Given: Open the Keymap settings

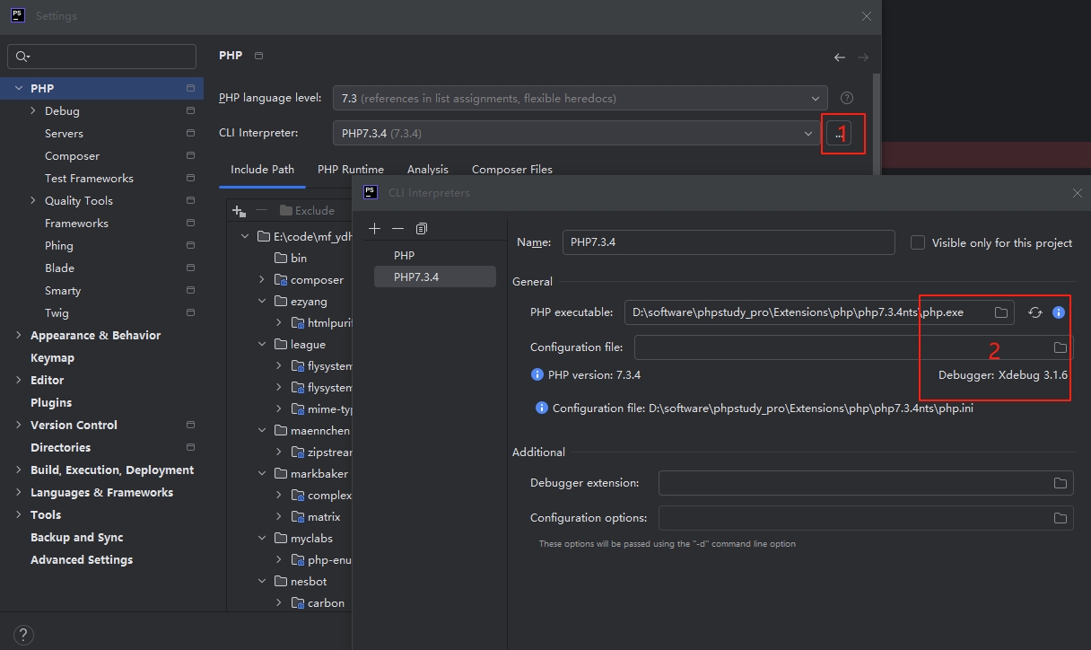Looking at the screenshot, I should [52, 357].
